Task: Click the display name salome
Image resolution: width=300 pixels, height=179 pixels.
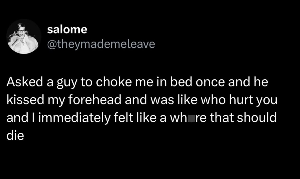Action: (x=67, y=29)
